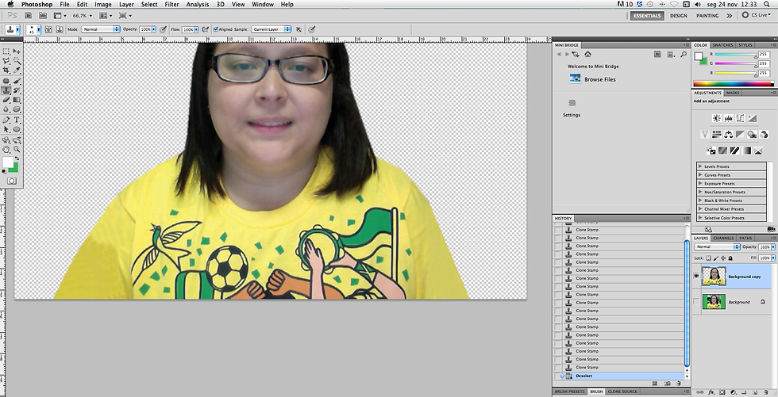Add a Levels adjustment
Viewport: 778px width, 397px height.
729,118
